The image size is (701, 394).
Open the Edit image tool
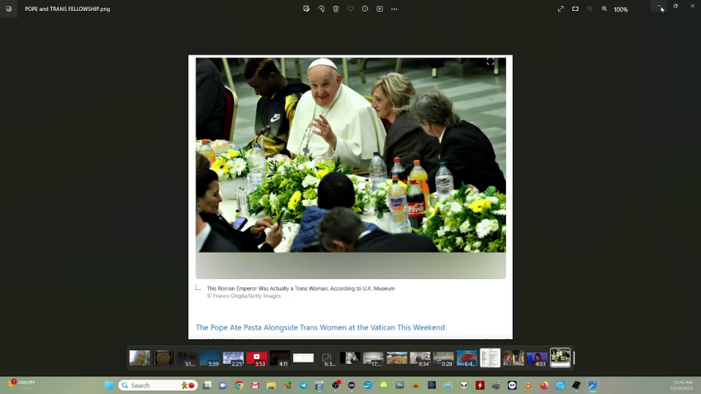(306, 9)
